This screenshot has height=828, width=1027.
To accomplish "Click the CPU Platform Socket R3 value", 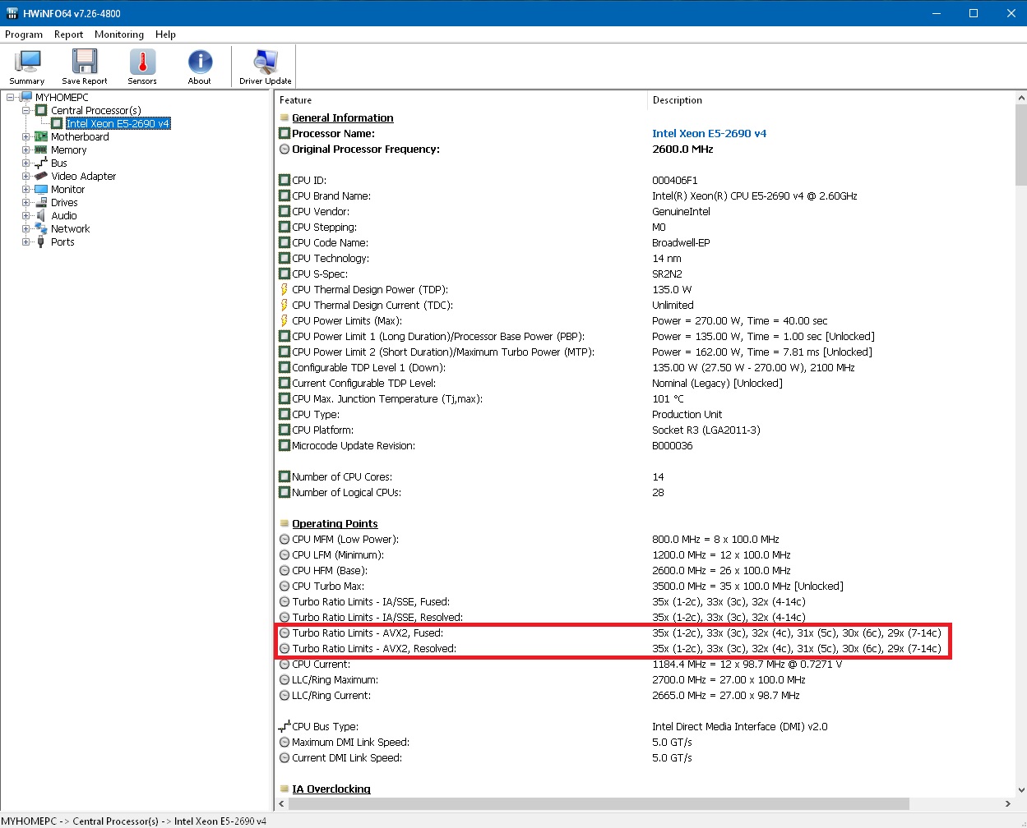I will coord(705,430).
